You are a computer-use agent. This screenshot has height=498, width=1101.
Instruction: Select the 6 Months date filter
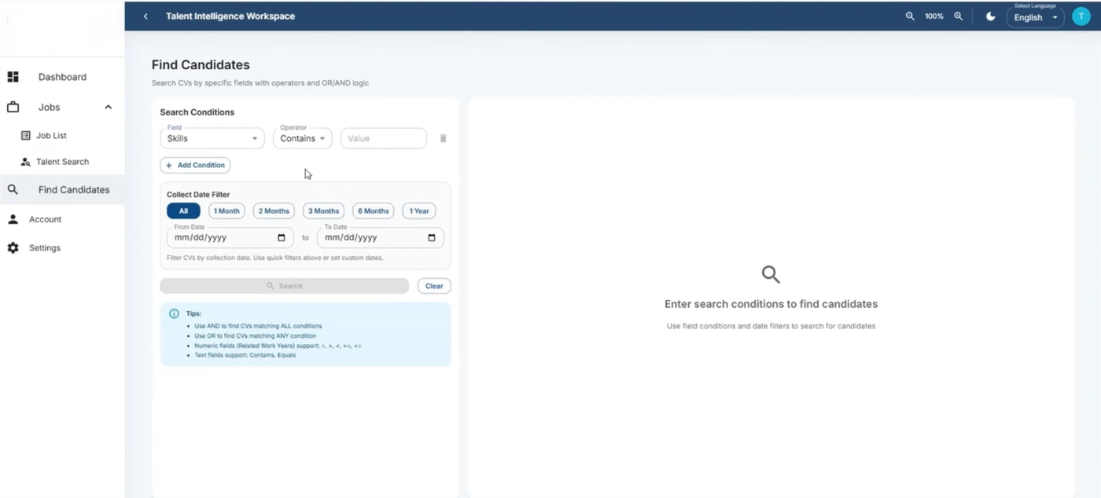coord(373,211)
